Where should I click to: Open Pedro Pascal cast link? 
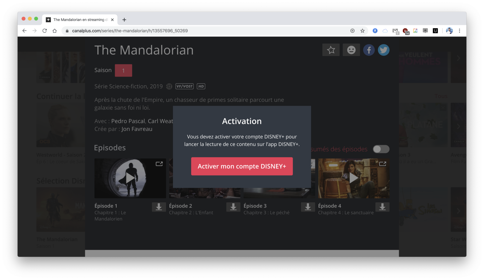(x=128, y=121)
